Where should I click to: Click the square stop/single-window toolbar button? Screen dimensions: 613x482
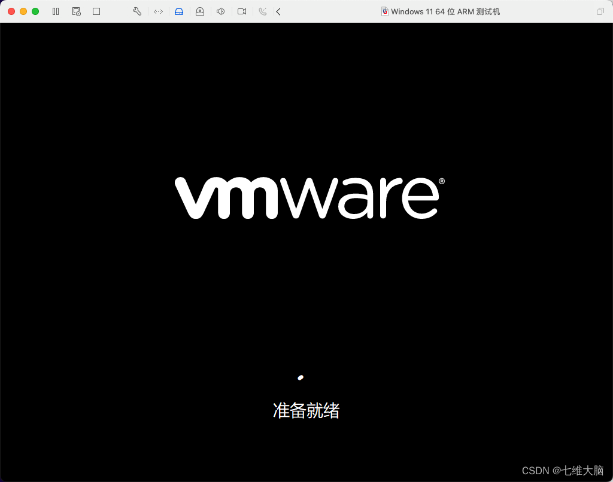coord(96,11)
